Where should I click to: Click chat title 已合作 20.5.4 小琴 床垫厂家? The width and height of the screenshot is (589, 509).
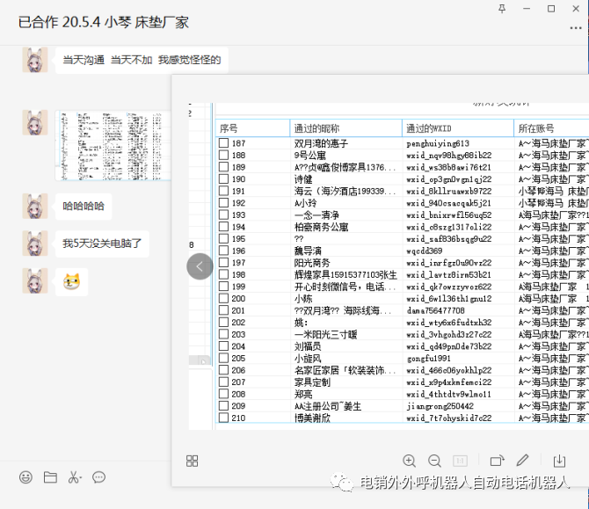tap(104, 22)
